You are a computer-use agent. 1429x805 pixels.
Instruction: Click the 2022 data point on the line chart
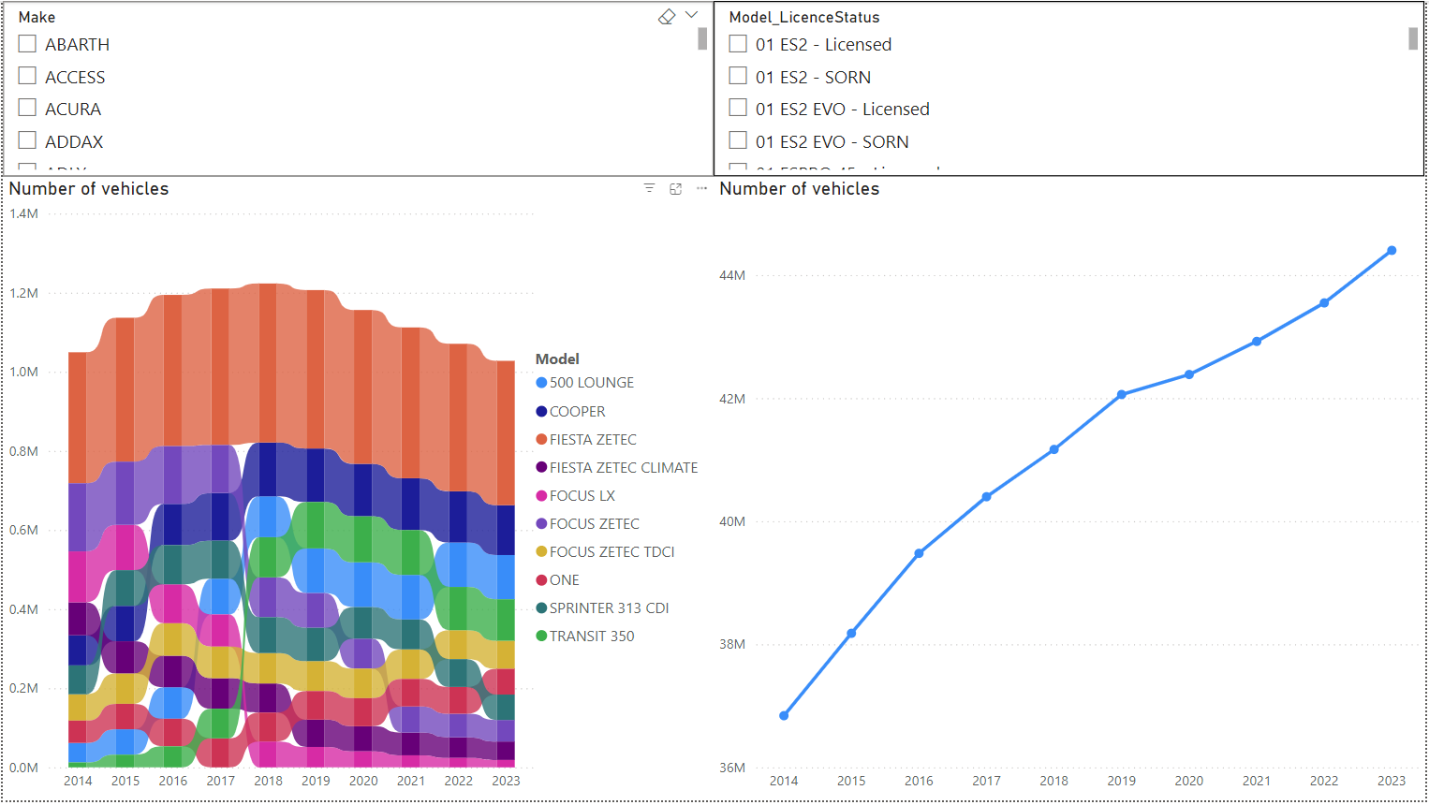(x=1324, y=303)
